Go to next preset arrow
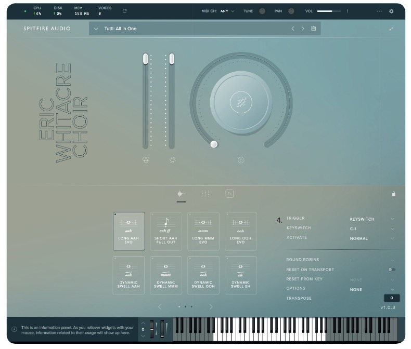The height and width of the screenshot is (349, 411). [303, 29]
